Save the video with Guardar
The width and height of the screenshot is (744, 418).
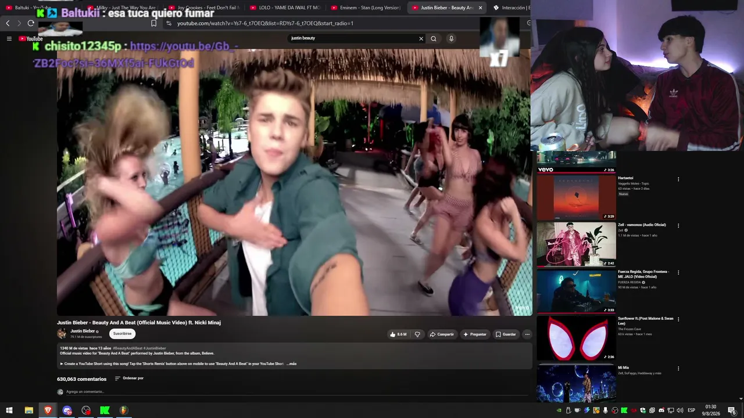coord(506,334)
